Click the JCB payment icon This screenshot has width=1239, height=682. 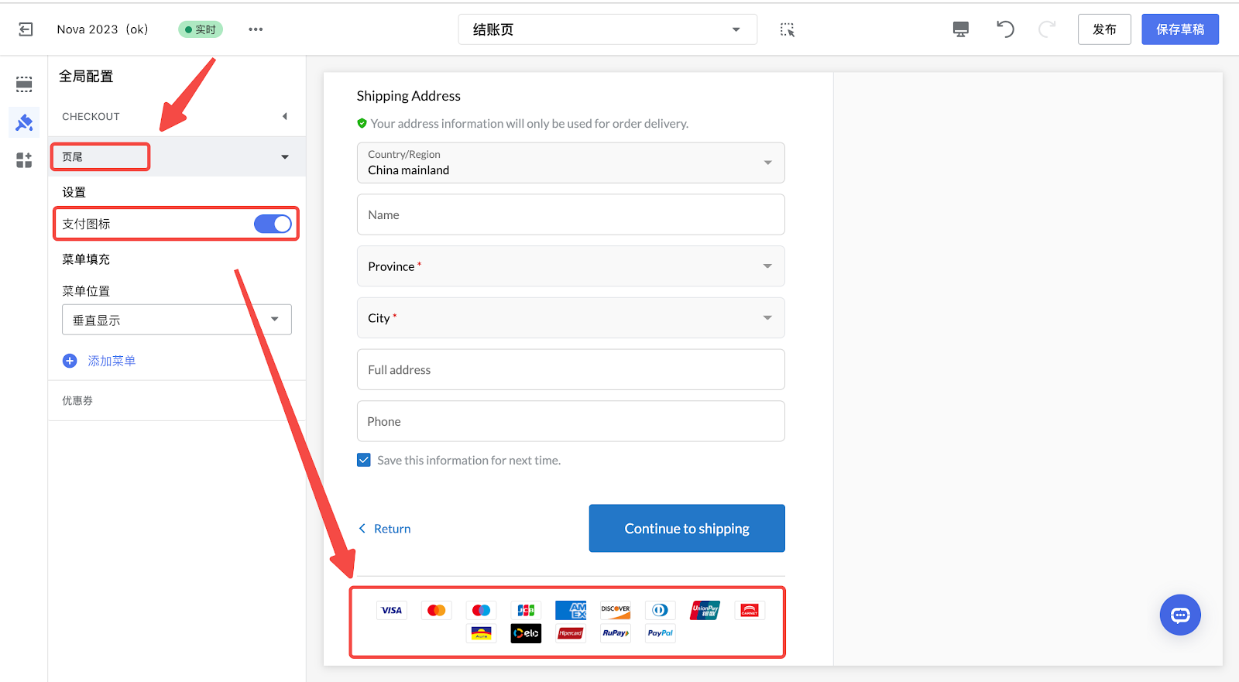pos(526,610)
